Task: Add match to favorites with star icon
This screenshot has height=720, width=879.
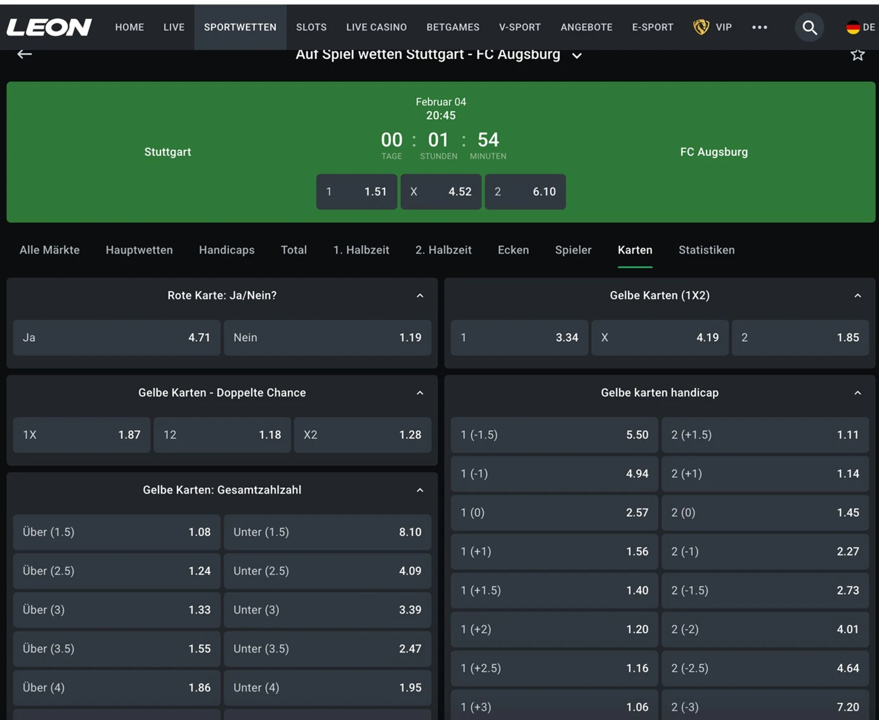Action: click(857, 55)
